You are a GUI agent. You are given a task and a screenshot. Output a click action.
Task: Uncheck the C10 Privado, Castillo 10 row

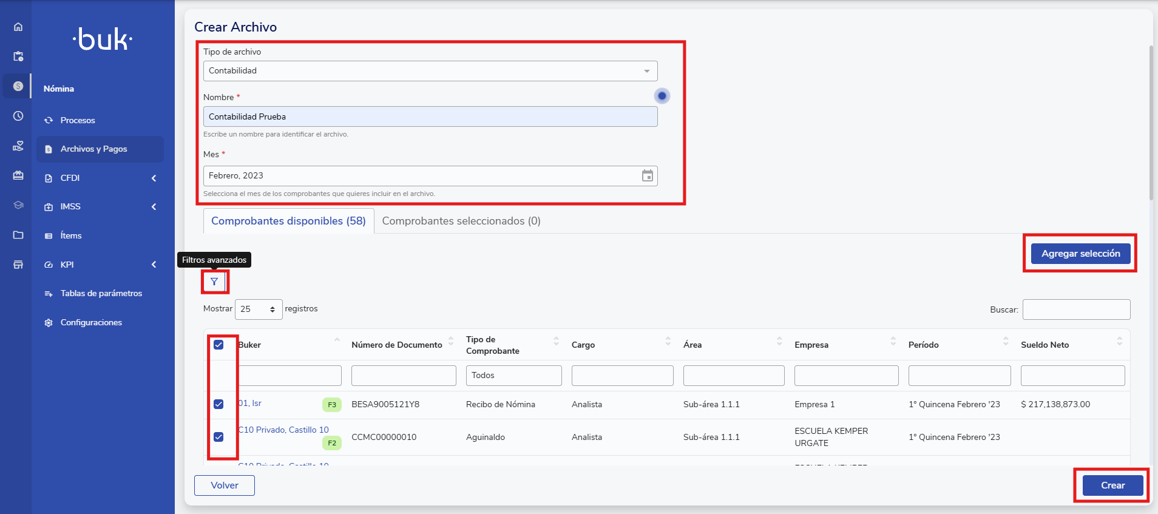tap(218, 437)
